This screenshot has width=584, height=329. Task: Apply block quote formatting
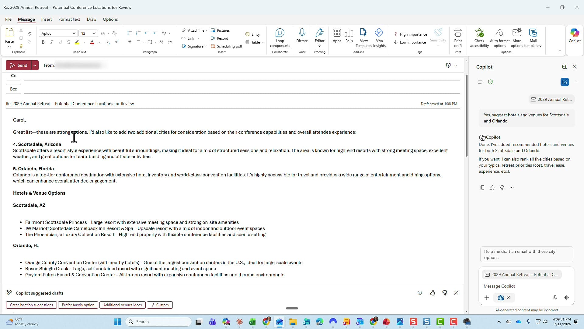130,42
